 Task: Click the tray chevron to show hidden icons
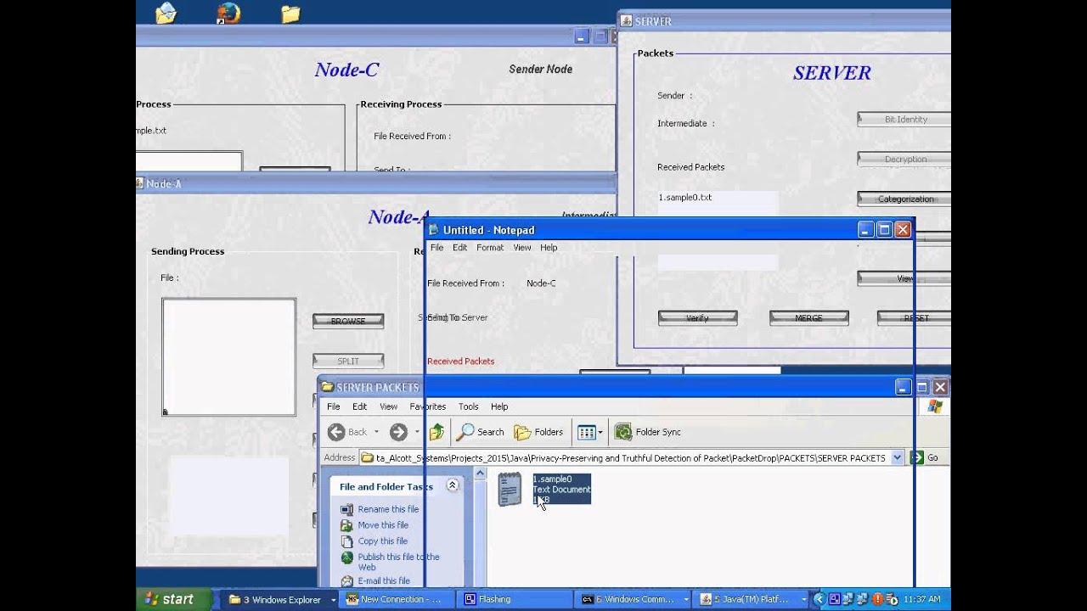click(x=819, y=599)
